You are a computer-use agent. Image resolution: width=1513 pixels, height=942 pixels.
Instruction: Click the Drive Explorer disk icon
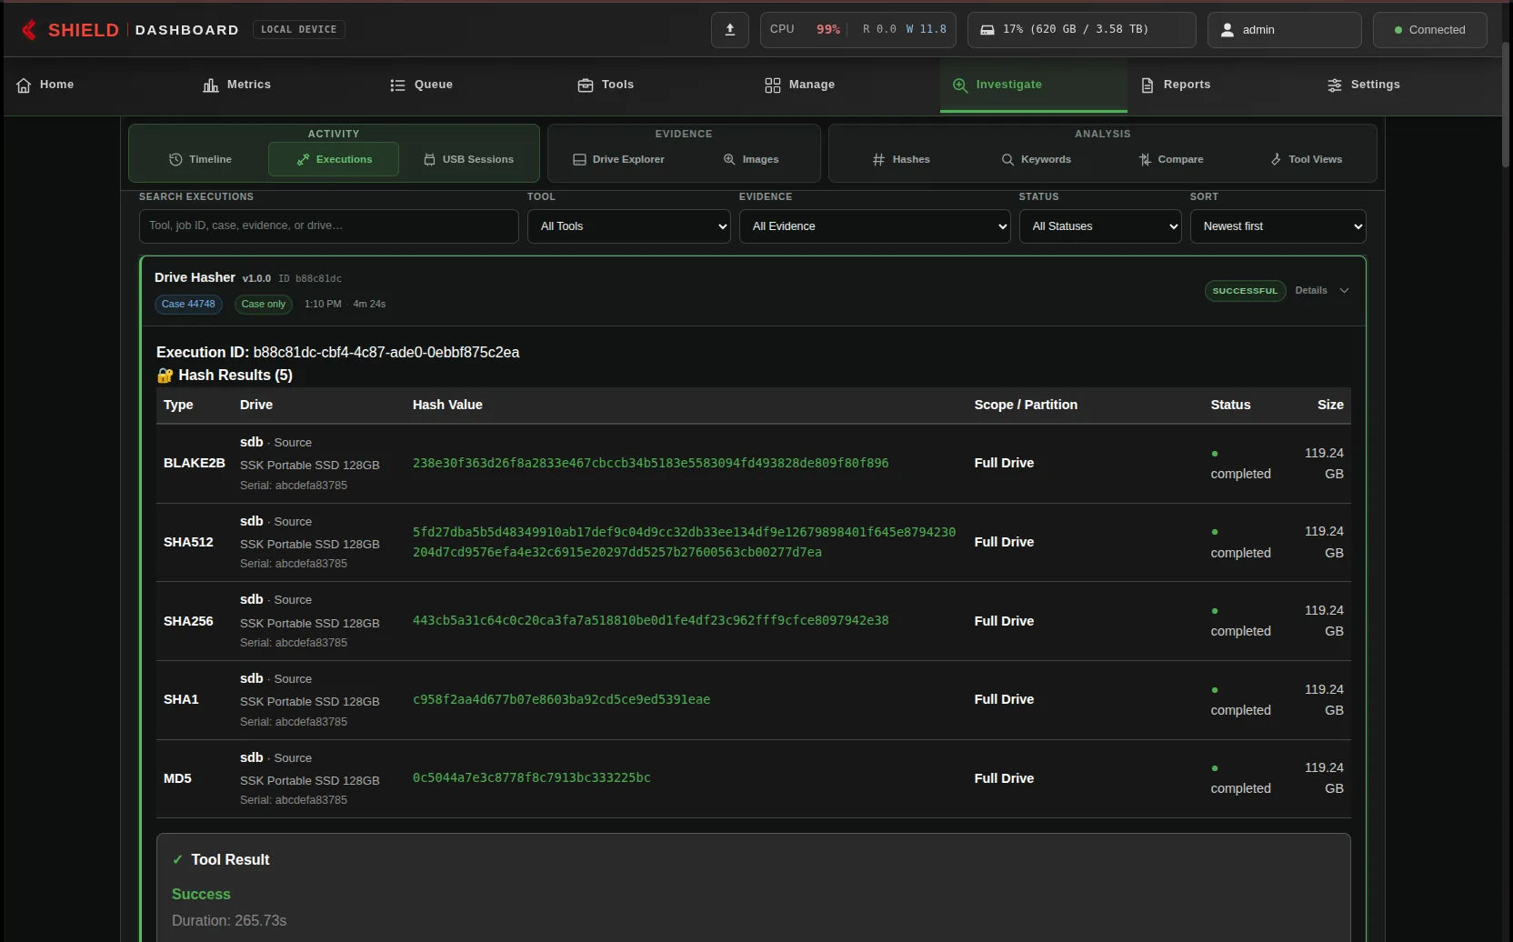tap(579, 159)
